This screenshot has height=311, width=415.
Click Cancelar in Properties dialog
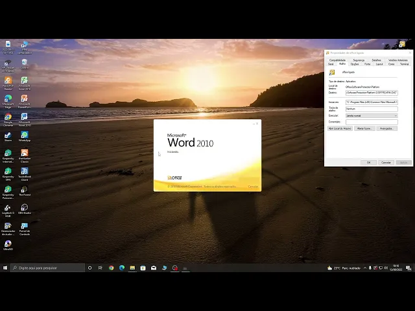(386, 163)
